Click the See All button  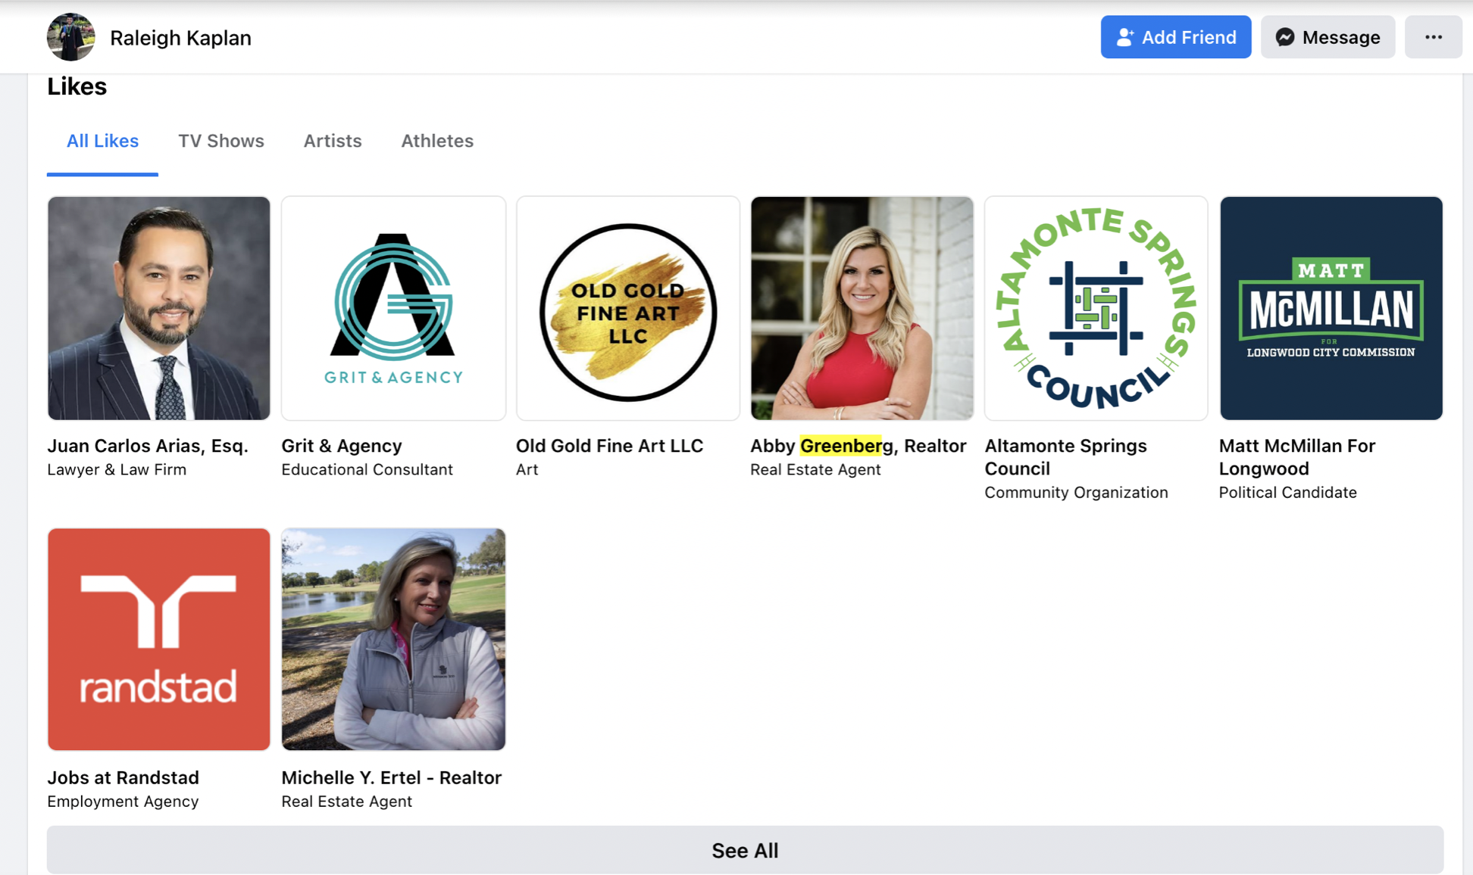pyautogui.click(x=745, y=850)
